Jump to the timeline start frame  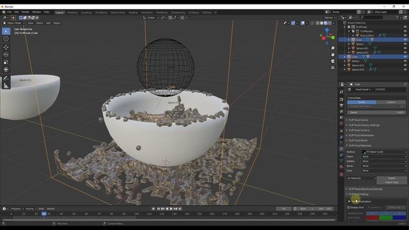point(158,209)
